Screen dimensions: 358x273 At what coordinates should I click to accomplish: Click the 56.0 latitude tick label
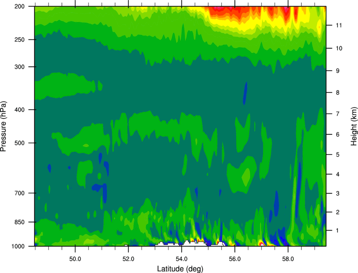click(x=235, y=259)
